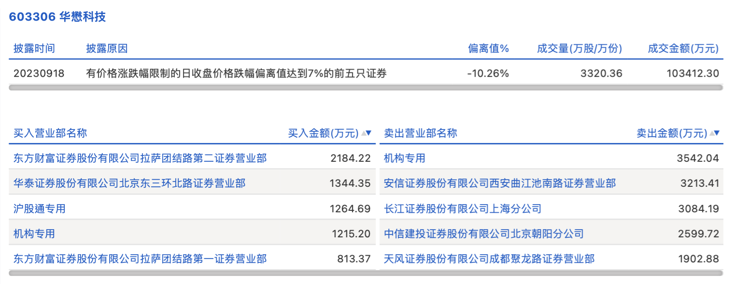This screenshot has width=731, height=284.
Task: Sort by sell amount using the sort arrows
Action: pos(715,133)
